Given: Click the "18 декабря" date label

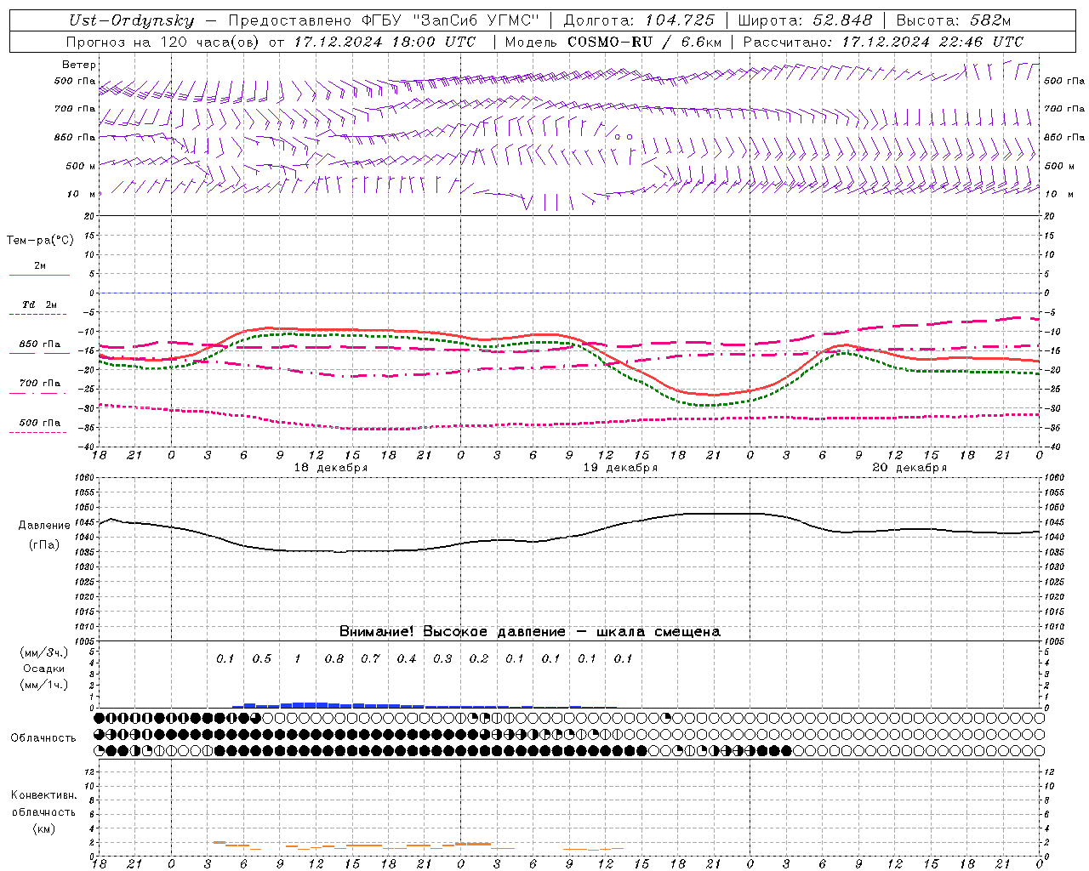Looking at the screenshot, I should (331, 468).
